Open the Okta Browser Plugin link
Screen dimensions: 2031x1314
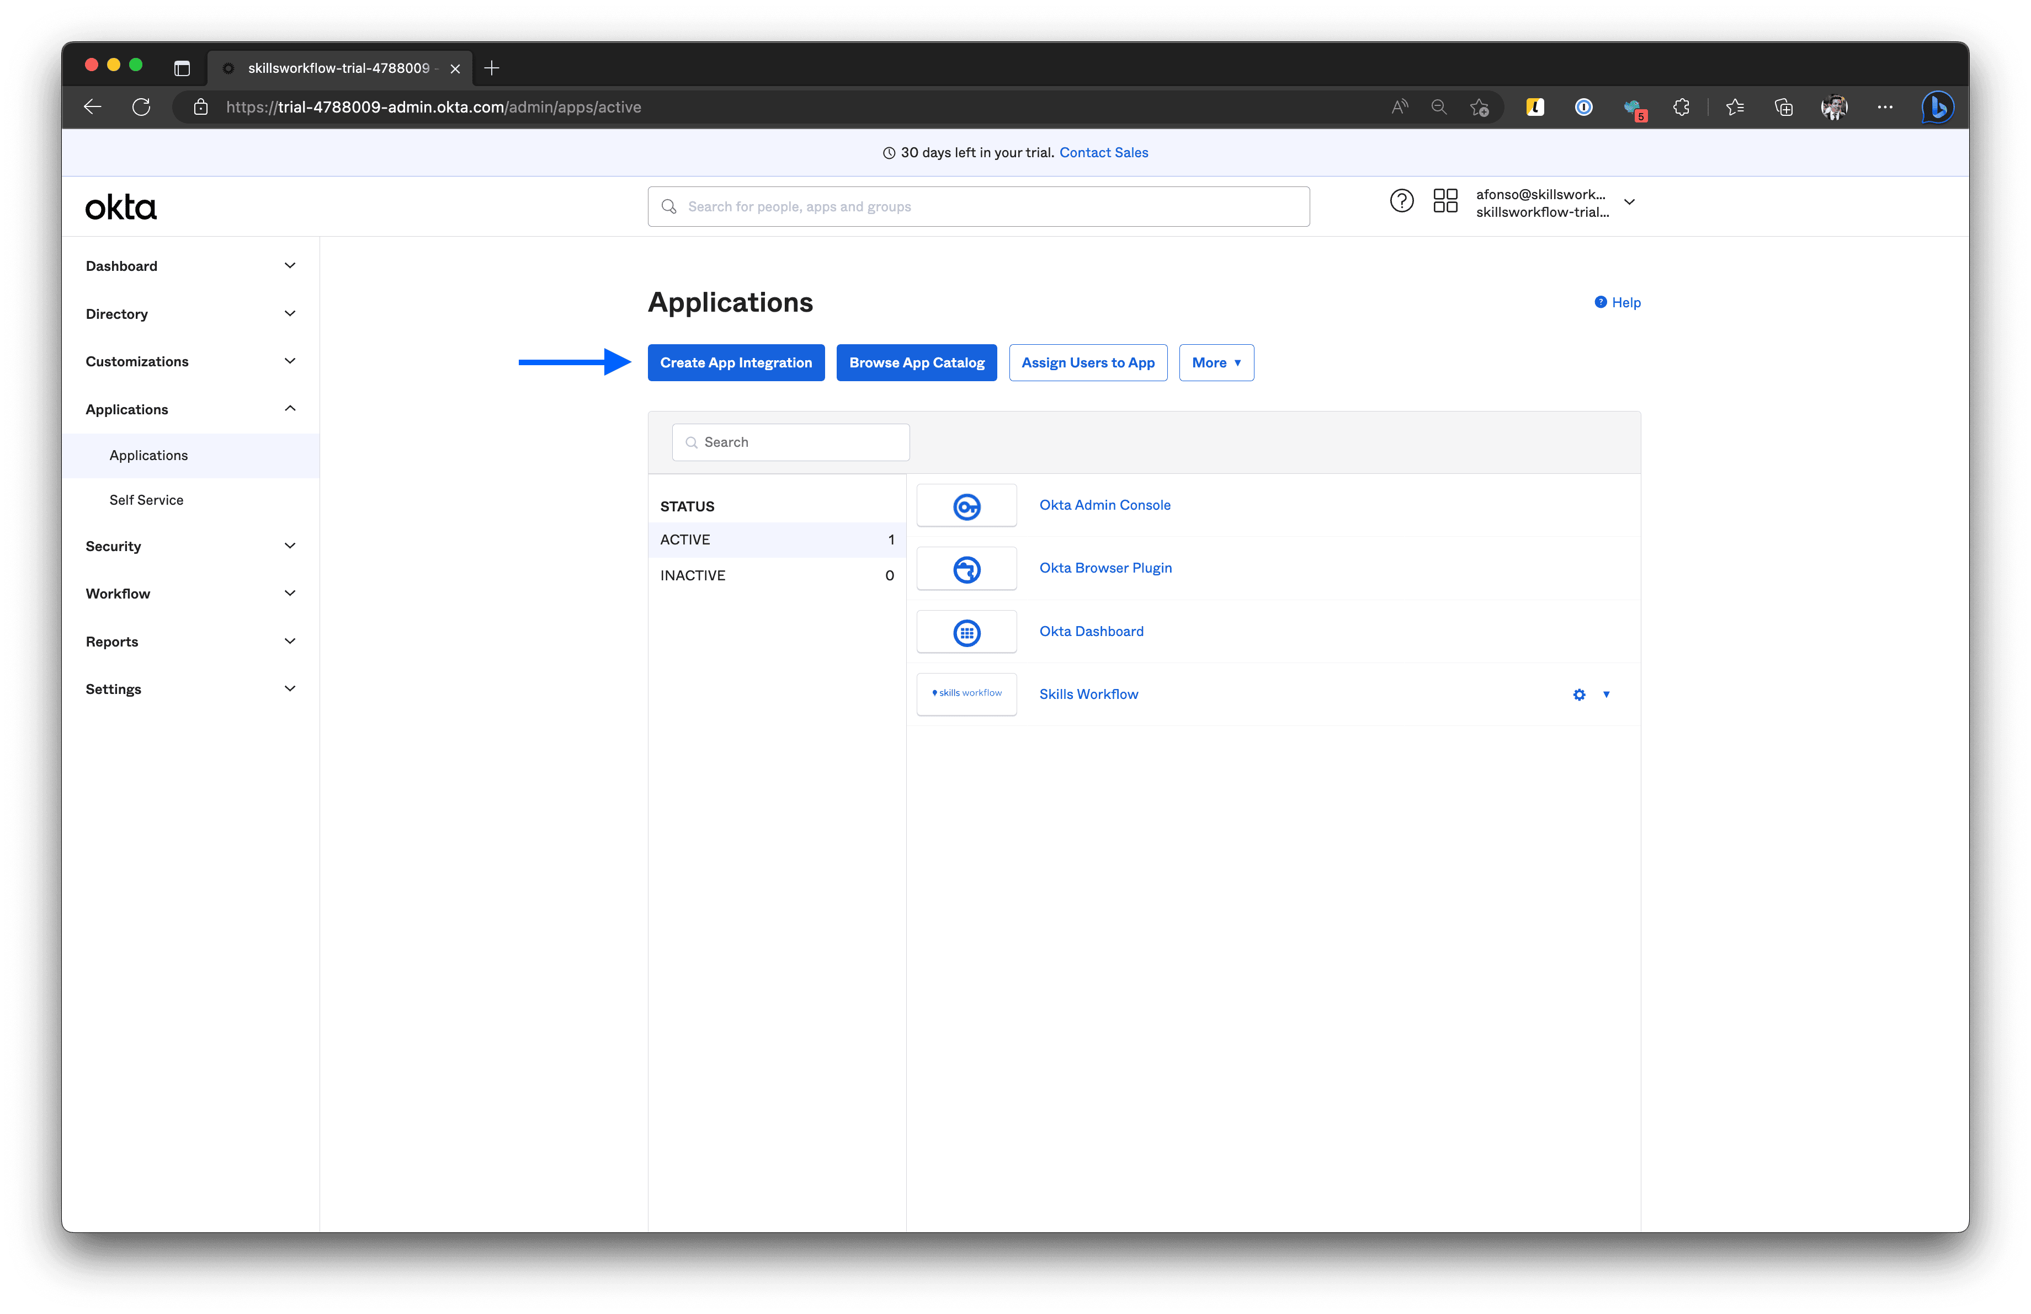1105,568
